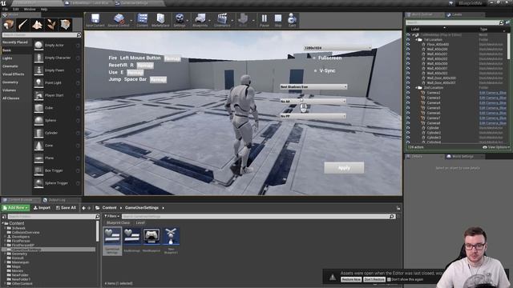The image size is (513, 288).
Task: Select the Foliage mode icon
Action: pos(51,25)
